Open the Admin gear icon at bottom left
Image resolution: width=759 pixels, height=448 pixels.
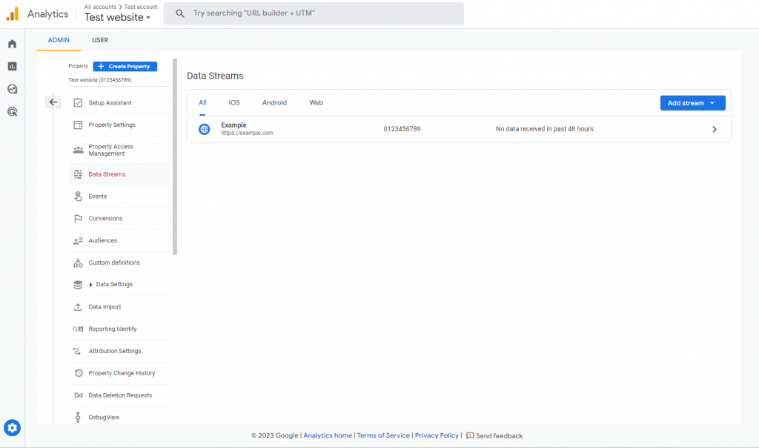tap(11, 427)
